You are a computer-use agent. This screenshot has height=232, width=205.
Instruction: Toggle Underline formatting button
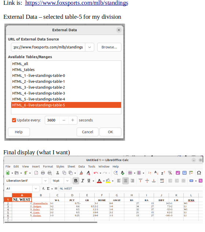coord(89,181)
